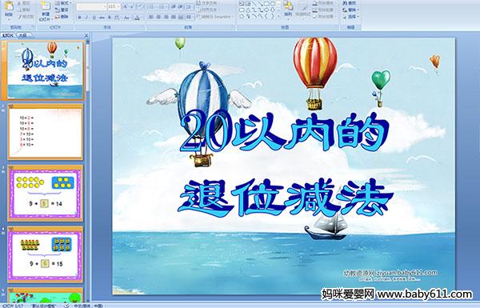Select the oval shape in the shapes gallery

coord(273,4)
